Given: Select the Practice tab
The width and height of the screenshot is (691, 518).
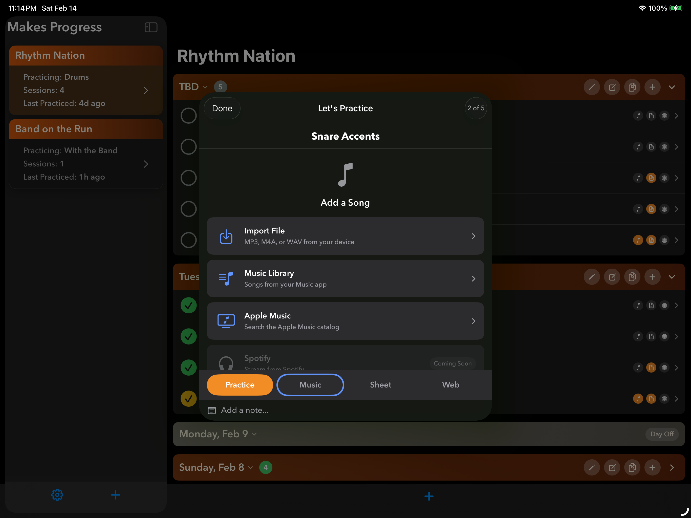Looking at the screenshot, I should coord(240,385).
